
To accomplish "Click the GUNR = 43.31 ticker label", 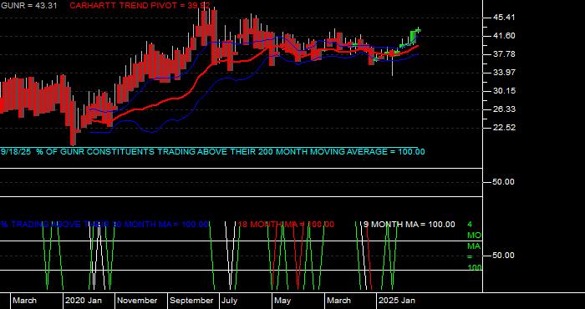I will coord(28,6).
